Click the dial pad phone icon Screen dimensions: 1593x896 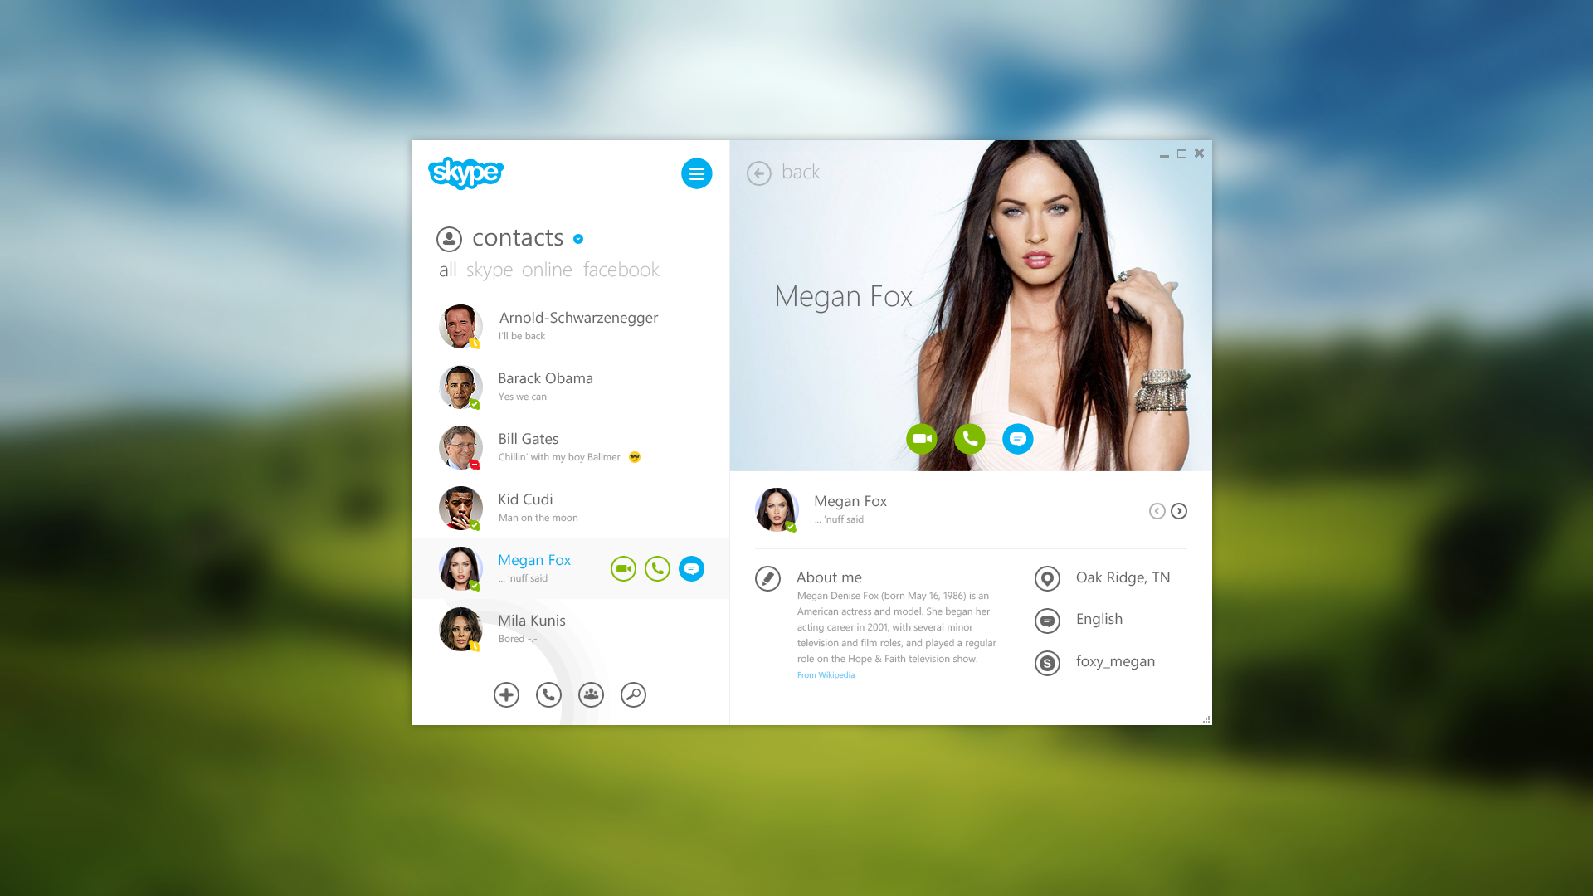tap(548, 694)
